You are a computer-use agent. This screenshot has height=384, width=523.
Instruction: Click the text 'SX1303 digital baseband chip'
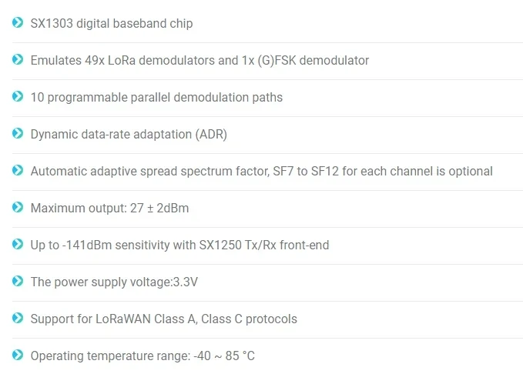pyautogui.click(x=112, y=24)
